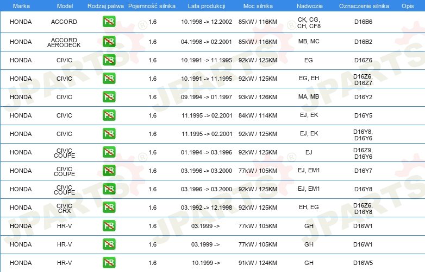Click the fuel icon for Civic EJ, EK 92kW
Screen dimensions: 425x272
click(109, 134)
